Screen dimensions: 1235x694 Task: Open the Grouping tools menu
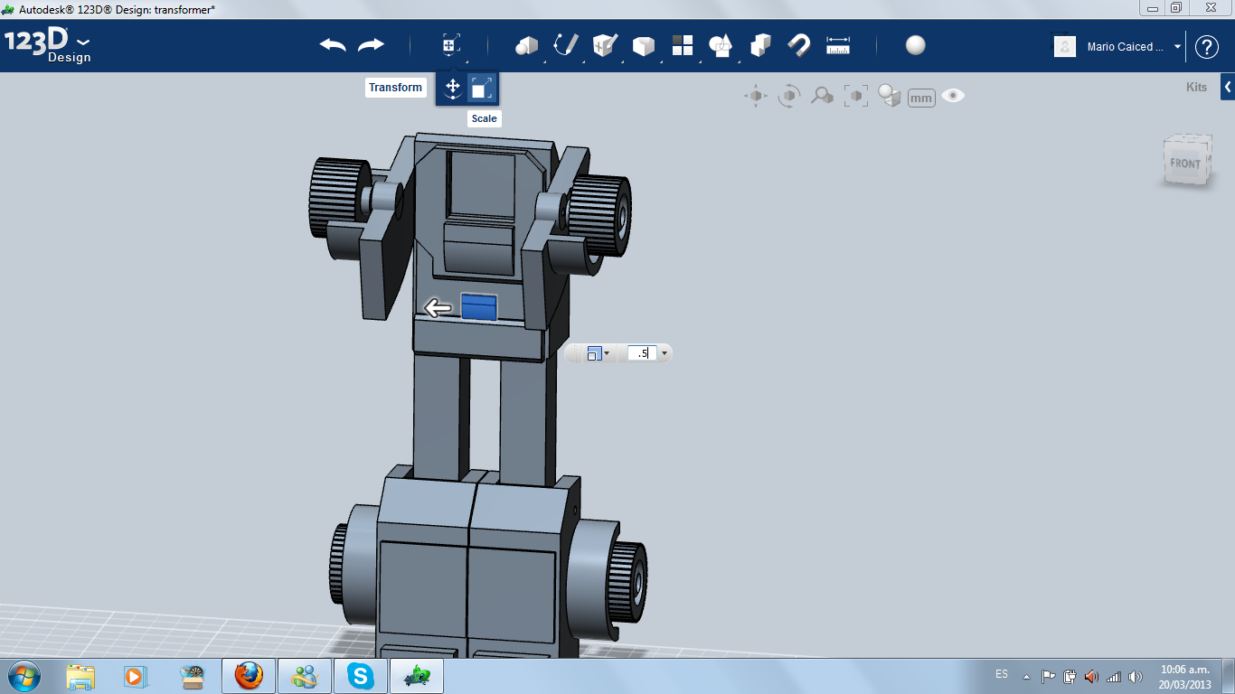click(x=721, y=45)
